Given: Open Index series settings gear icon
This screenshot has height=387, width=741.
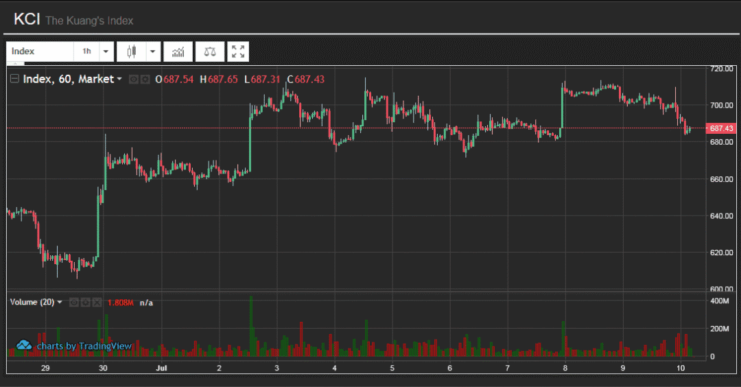Looking at the screenshot, I should click(145, 80).
